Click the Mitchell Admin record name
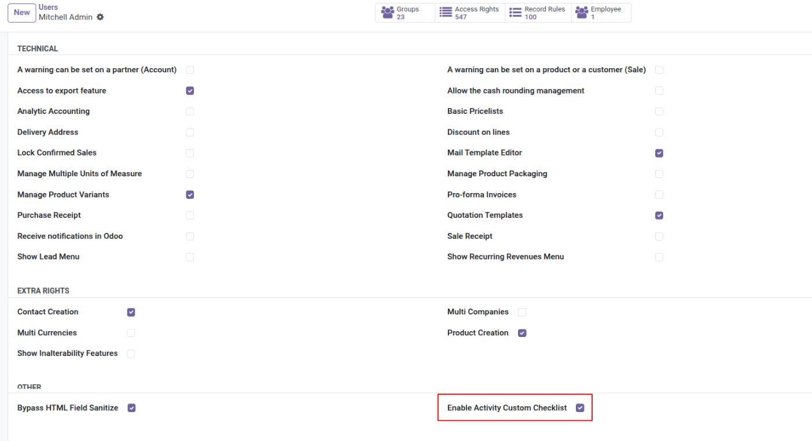The height and width of the screenshot is (441, 812). coord(65,17)
